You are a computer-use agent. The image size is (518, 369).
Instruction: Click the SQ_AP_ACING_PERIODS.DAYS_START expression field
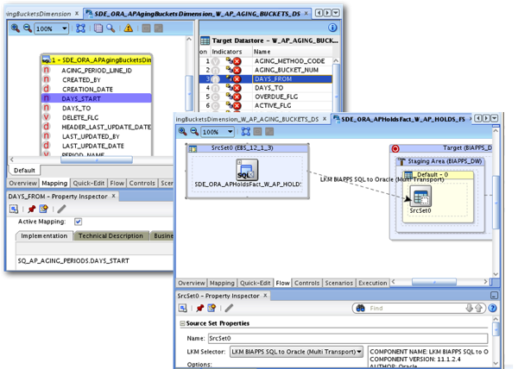coord(94,260)
